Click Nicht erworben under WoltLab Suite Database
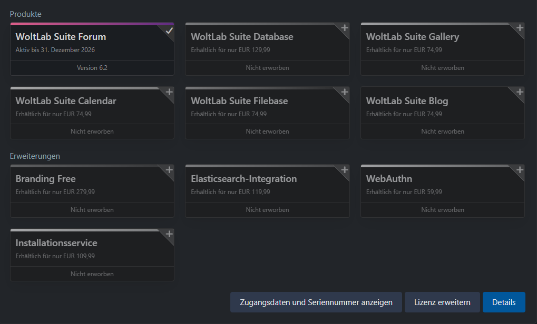Image resolution: width=537 pixels, height=324 pixels. (x=267, y=68)
